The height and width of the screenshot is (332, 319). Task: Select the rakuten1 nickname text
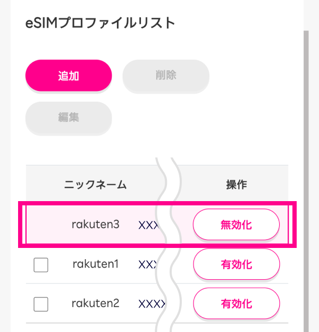[96, 264]
